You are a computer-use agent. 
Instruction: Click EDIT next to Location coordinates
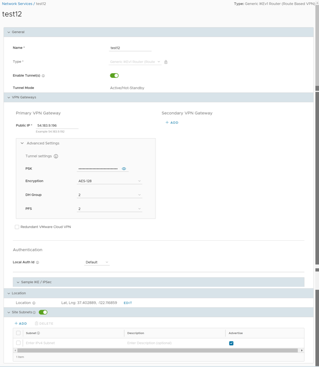tap(128, 303)
